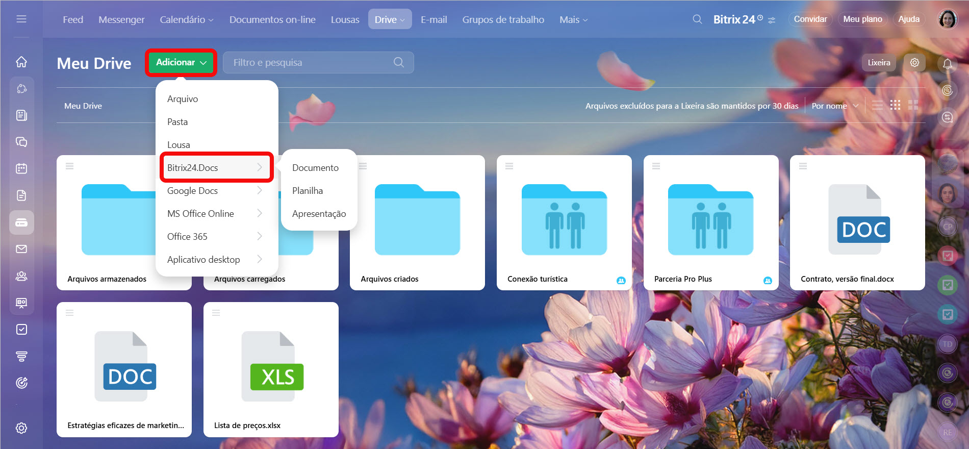Open menu icon on Arquivos criados card
This screenshot has width=969, height=449.
pos(363,166)
